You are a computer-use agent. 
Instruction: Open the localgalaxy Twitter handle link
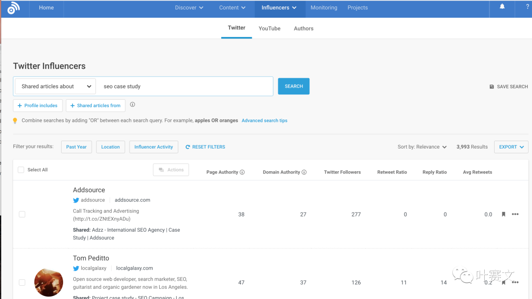click(93, 268)
